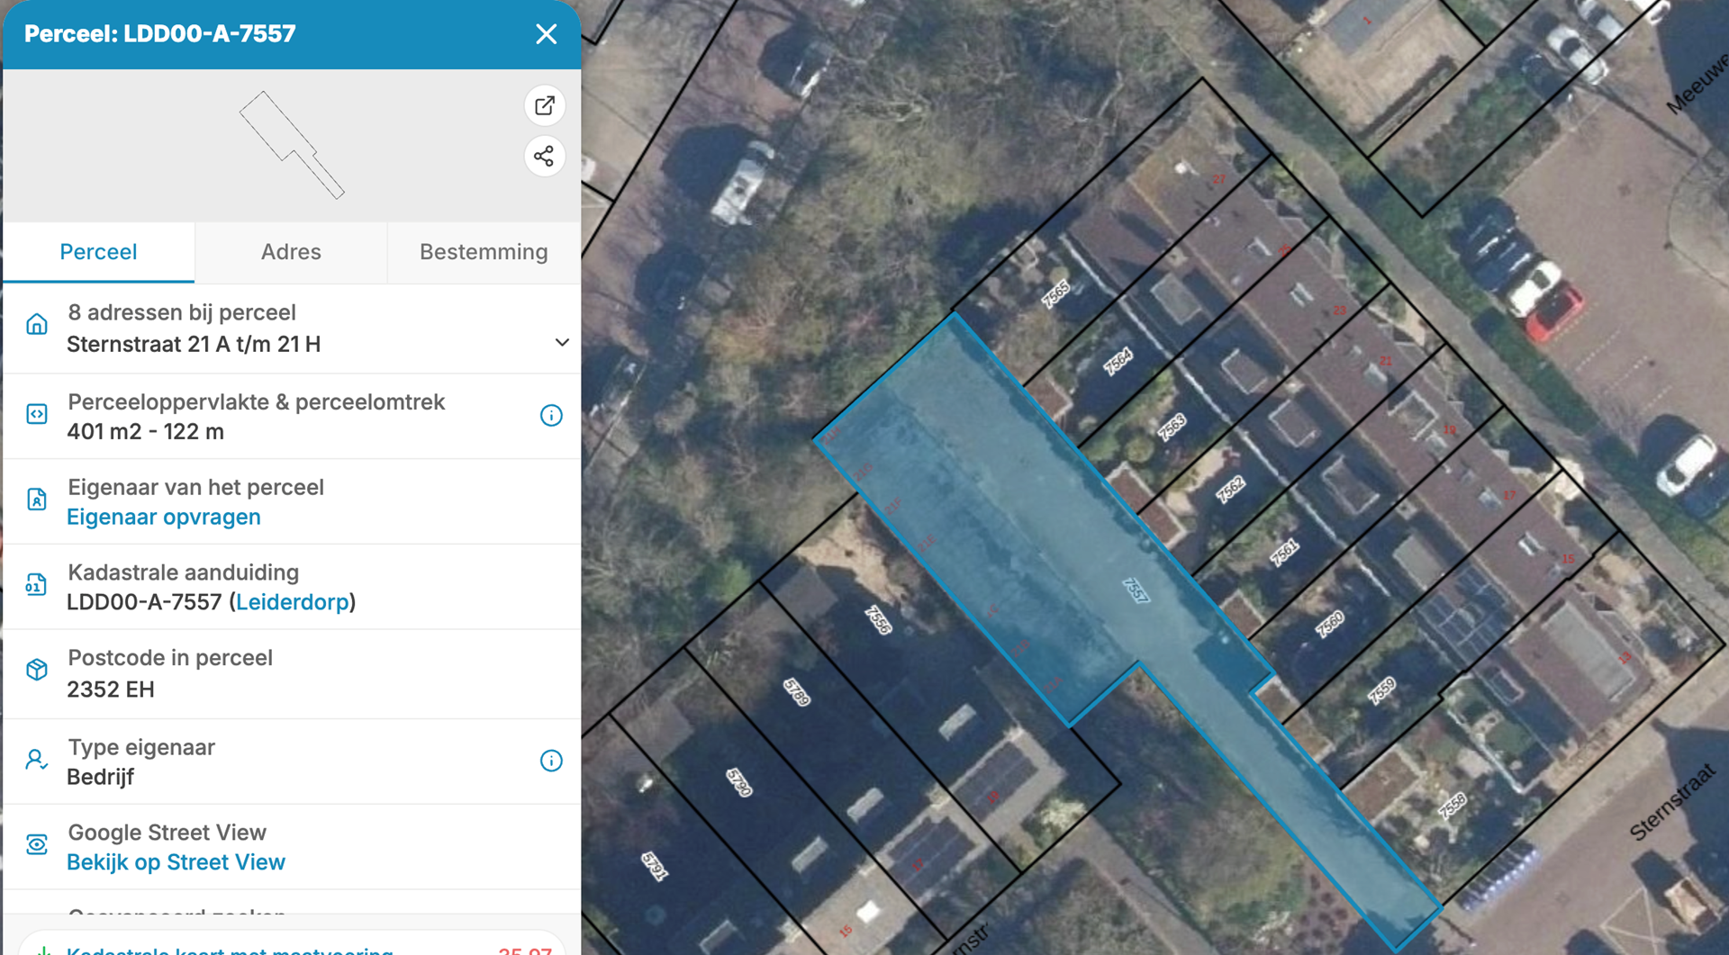1729x955 pixels.
Task: Expand the 8 adressen bij perceel list
Action: pyautogui.click(x=561, y=343)
